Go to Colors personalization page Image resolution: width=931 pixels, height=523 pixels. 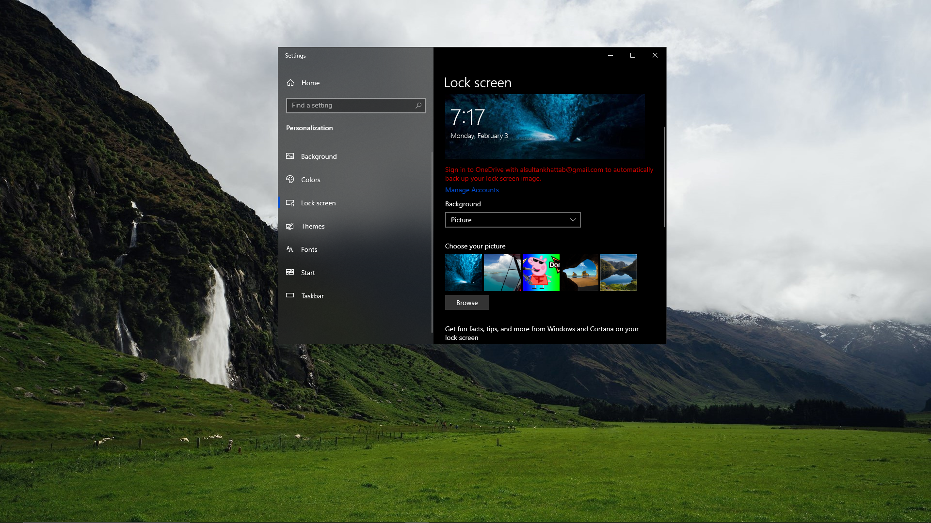(x=310, y=180)
